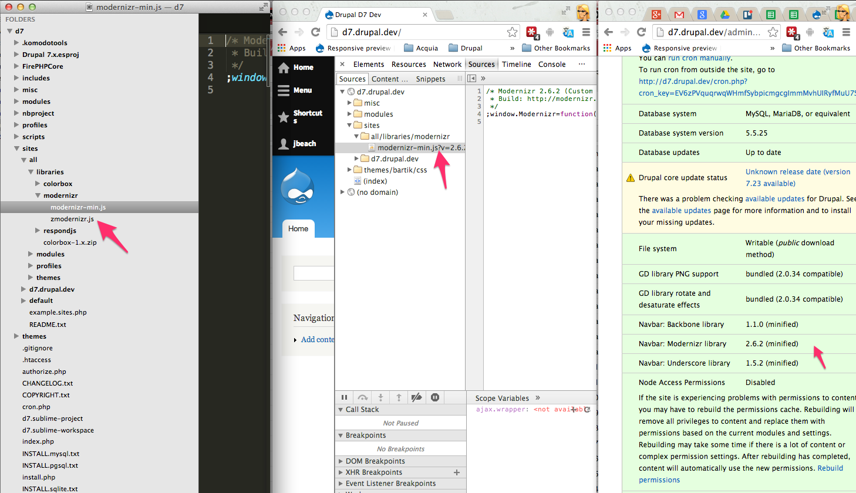Viewport: 856px width, 493px height.
Task: Click search input field on Drupal page
Action: [314, 273]
